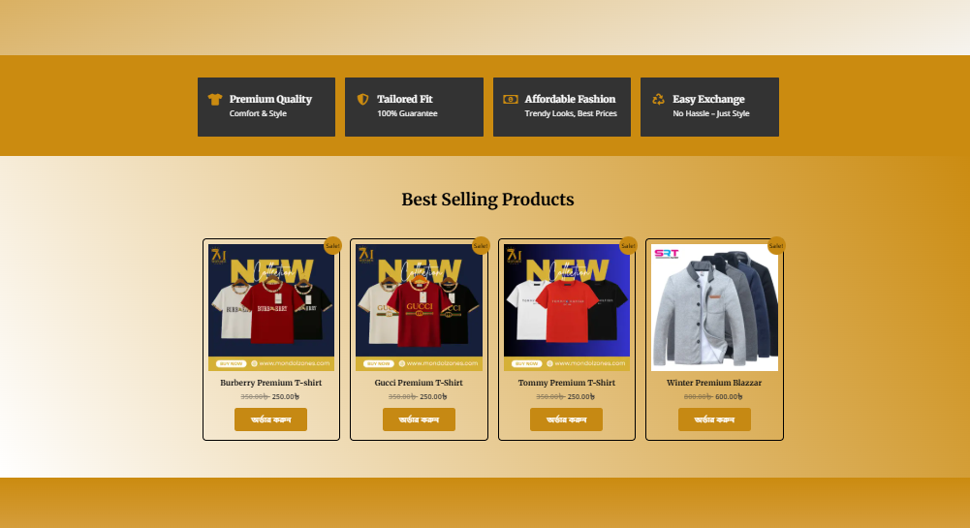Click the money icon beside Affordable Fashion

(x=511, y=99)
